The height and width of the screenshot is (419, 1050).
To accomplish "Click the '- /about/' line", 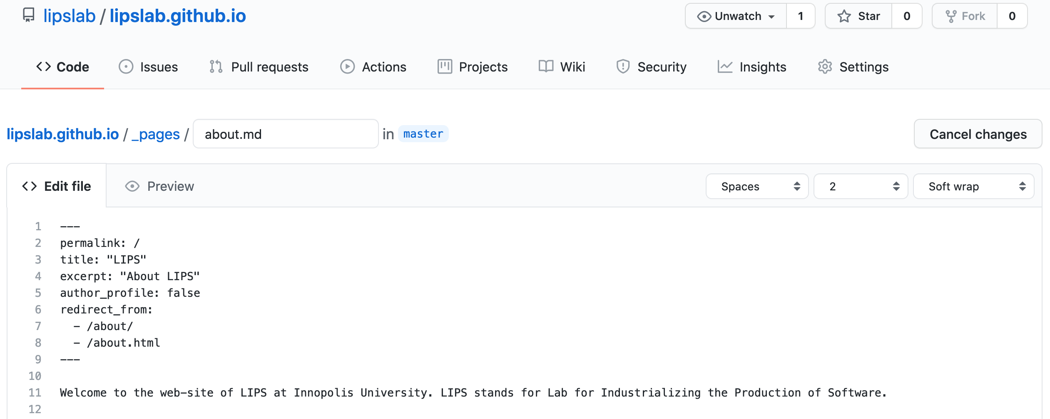I will click(103, 326).
